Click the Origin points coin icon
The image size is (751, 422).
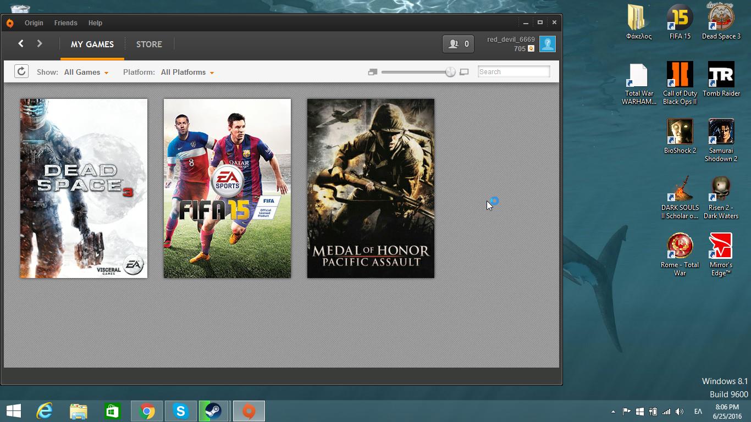531,49
